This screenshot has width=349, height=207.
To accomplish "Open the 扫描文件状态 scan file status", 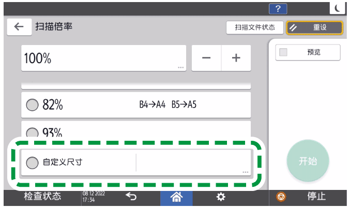I will click(254, 27).
